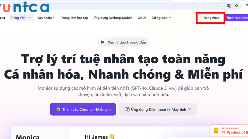Open Trung tâm học tập link
This screenshot has height=139, width=248.
click(74, 18)
